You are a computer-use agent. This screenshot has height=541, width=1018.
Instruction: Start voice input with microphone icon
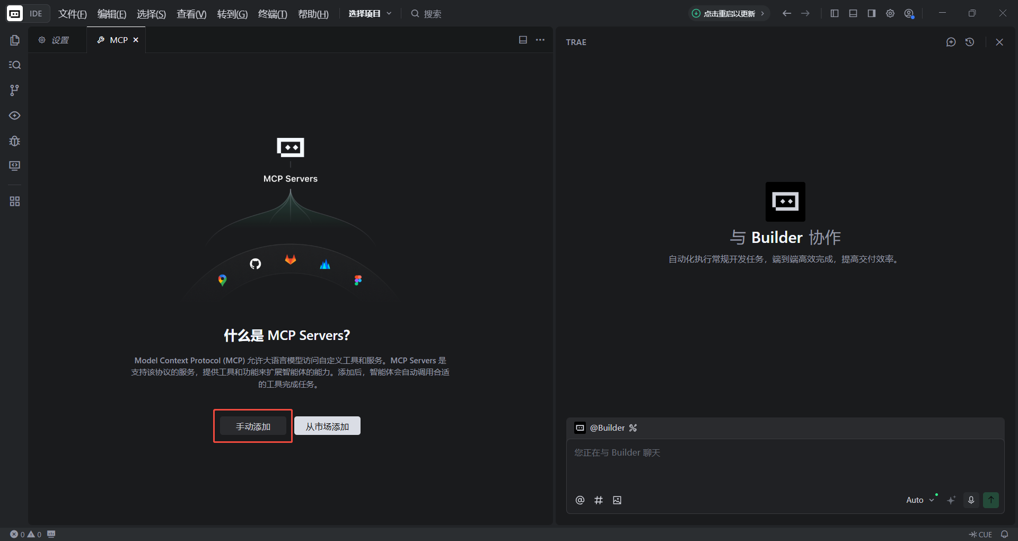coord(971,500)
